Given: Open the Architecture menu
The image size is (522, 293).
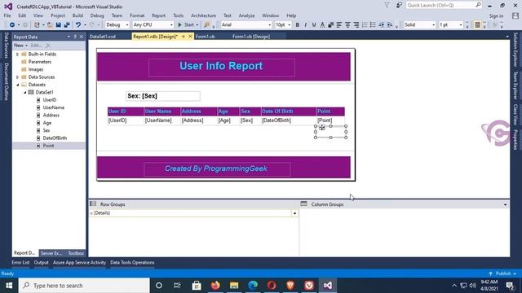Looking at the screenshot, I should [x=203, y=15].
